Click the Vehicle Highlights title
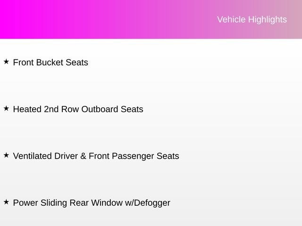This screenshot has height=226, width=302. [252, 19]
